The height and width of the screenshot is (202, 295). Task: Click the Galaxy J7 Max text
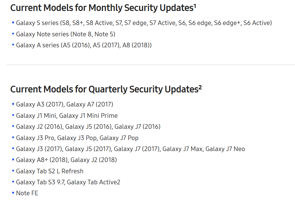182,149
